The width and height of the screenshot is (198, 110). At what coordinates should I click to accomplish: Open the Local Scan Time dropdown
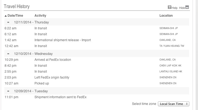click(173, 104)
